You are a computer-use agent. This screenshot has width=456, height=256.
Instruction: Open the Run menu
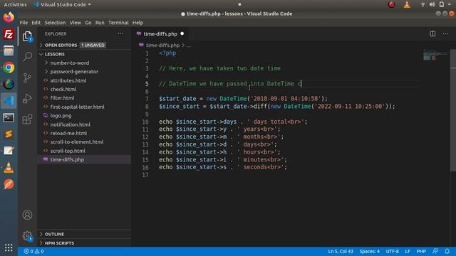[100, 23]
